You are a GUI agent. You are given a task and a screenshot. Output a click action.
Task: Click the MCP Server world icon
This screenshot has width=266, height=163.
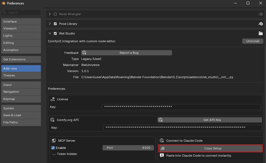54,141
